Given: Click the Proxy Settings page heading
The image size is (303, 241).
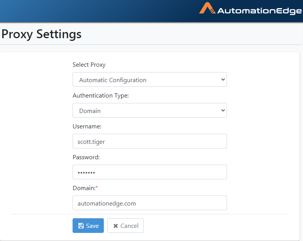Looking at the screenshot, I should coord(41,34).
